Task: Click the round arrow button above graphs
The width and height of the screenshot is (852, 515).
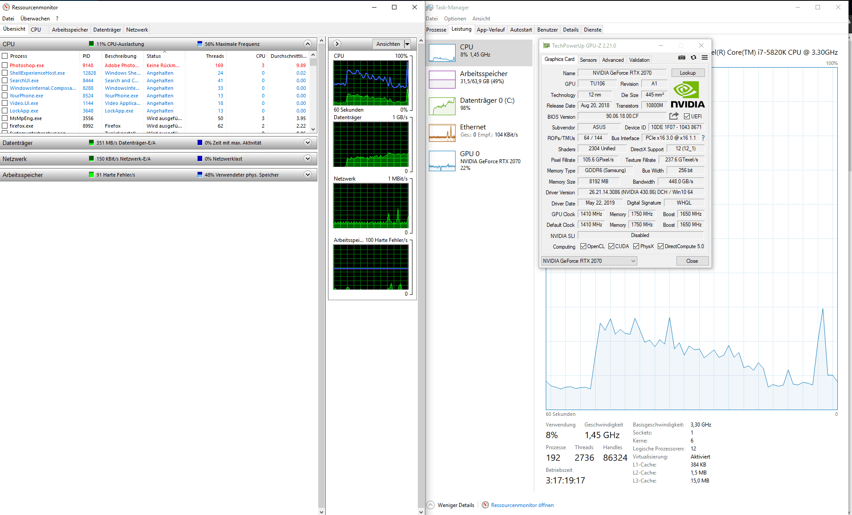Action: click(337, 44)
